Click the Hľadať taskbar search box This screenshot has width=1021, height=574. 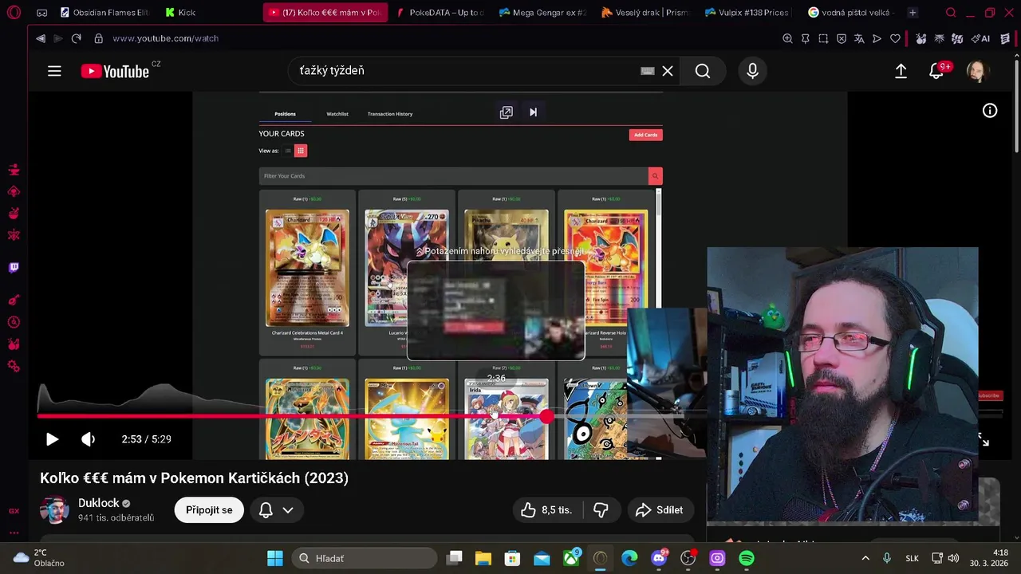(365, 558)
